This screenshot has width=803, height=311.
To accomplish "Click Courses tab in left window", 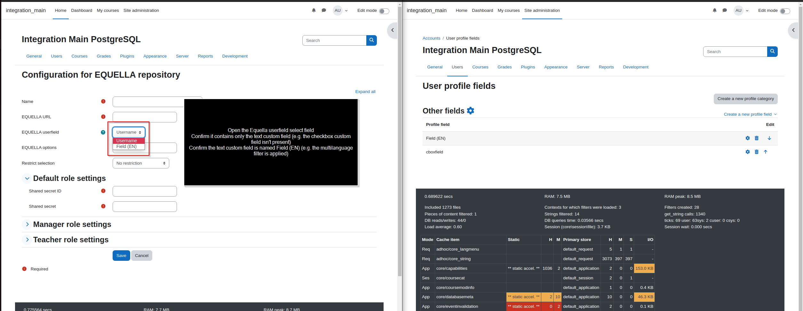I will [x=79, y=56].
